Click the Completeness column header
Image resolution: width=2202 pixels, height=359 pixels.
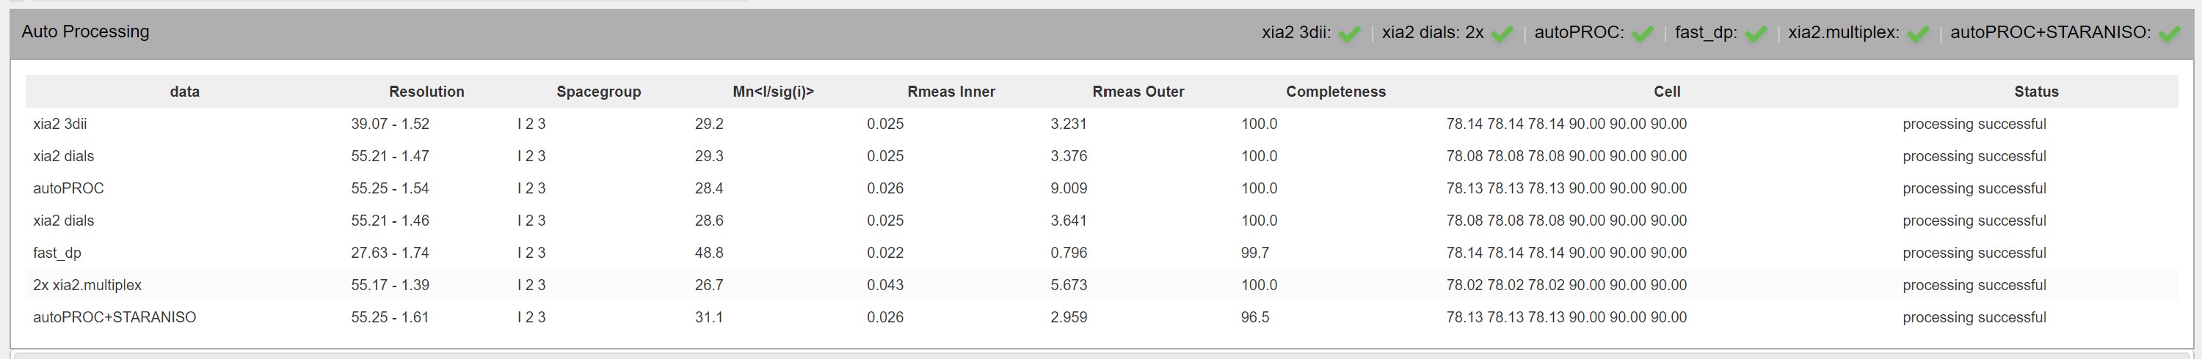point(1336,92)
